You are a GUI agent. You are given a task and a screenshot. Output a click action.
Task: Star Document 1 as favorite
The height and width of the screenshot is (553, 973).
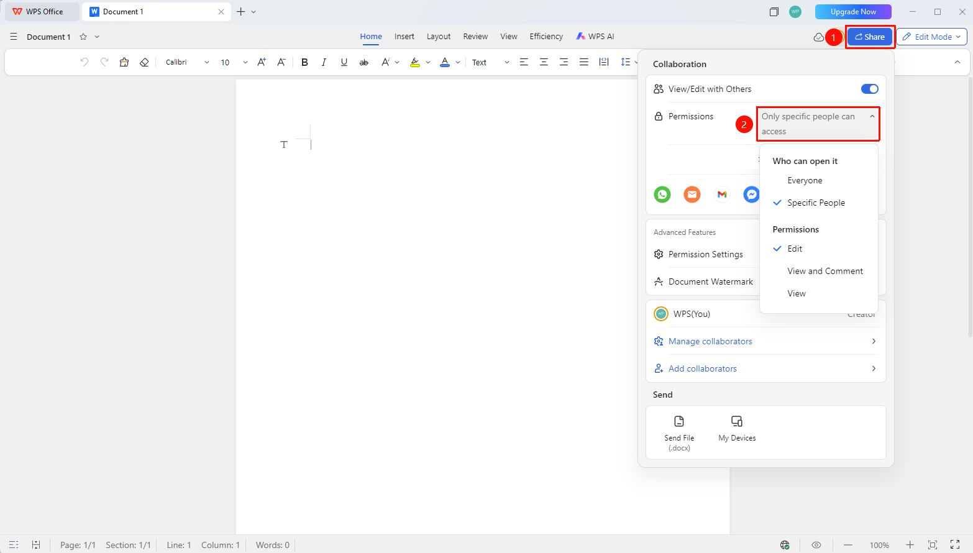point(83,37)
